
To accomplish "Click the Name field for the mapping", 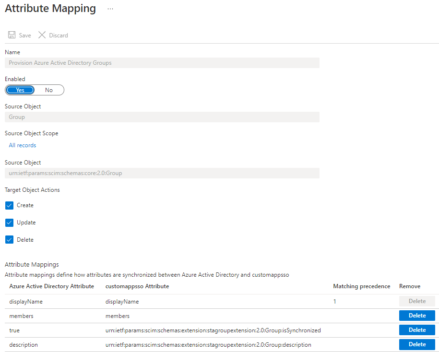I will tap(162, 63).
